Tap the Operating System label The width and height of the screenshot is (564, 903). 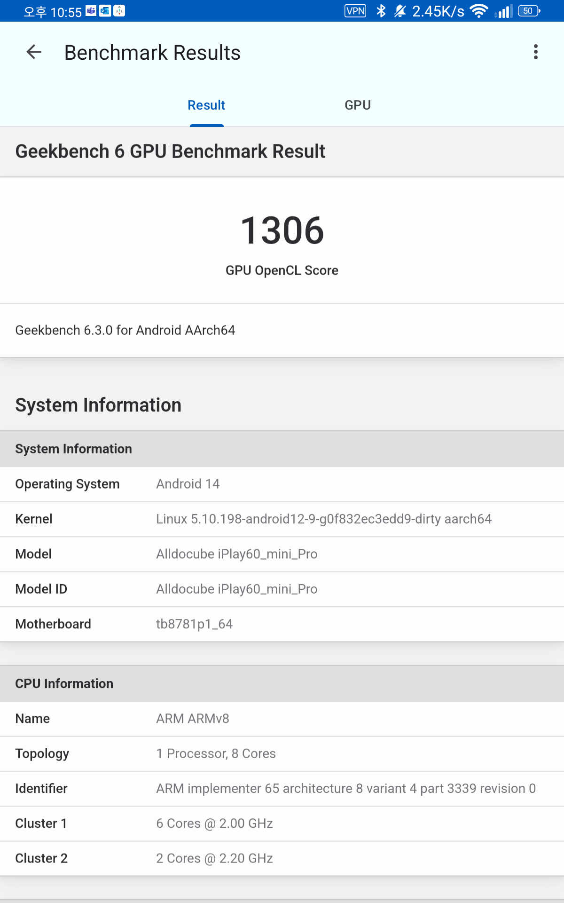(x=67, y=484)
